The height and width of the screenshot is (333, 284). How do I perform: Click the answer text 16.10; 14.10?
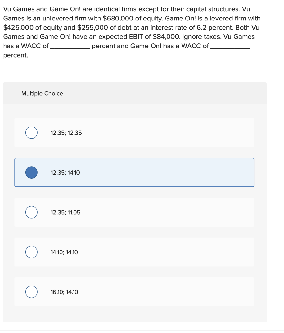[64, 292]
